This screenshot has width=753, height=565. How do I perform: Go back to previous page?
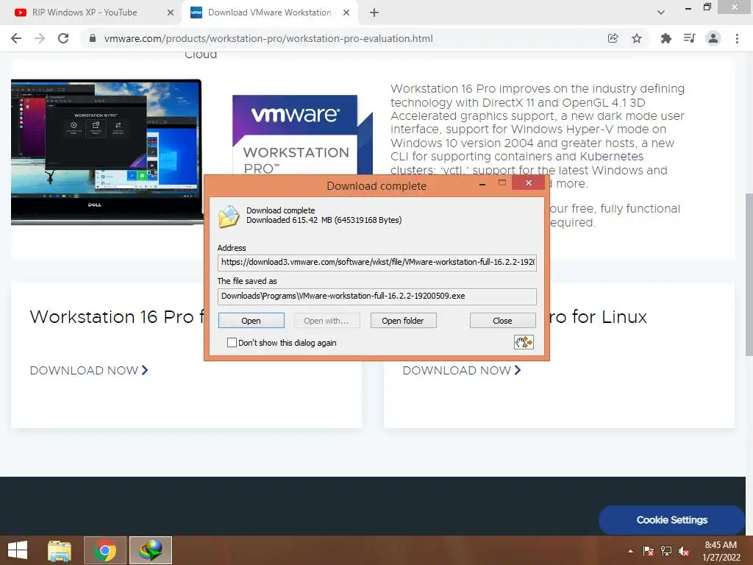click(x=16, y=38)
